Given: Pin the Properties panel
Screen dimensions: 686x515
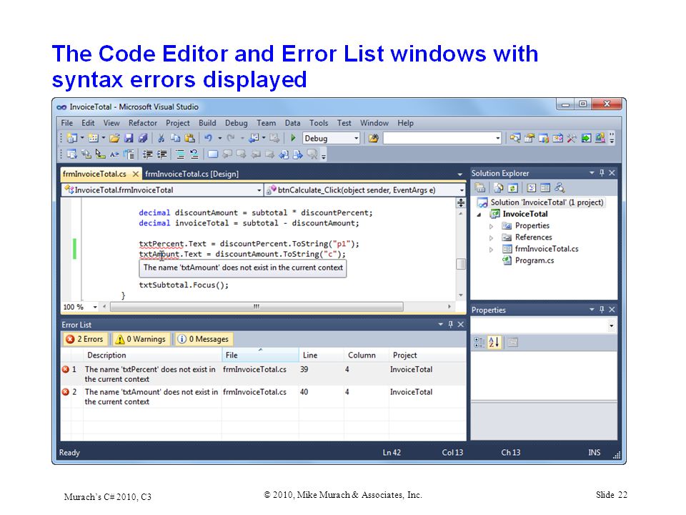Looking at the screenshot, I should [x=602, y=310].
